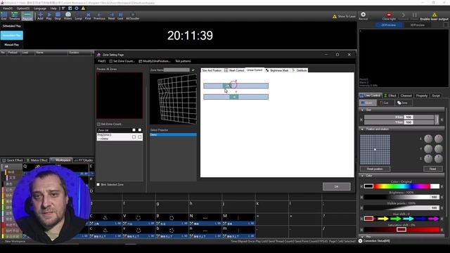The image size is (450, 253).
Task: Go to the Previous item
Action: 99,15
